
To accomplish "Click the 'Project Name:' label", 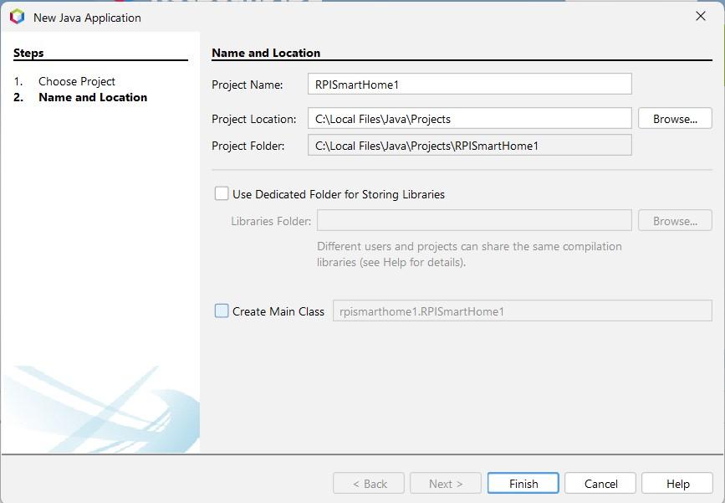I will click(248, 85).
